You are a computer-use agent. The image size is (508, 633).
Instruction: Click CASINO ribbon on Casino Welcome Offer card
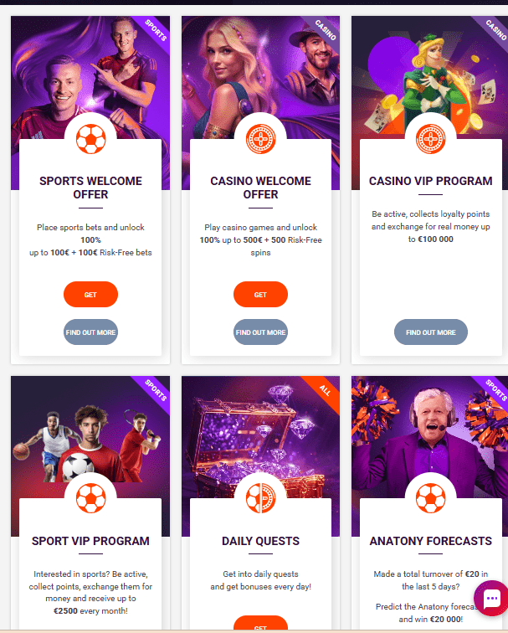click(x=326, y=30)
